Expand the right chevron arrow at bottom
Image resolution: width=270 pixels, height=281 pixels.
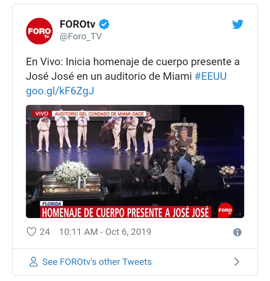tap(237, 262)
